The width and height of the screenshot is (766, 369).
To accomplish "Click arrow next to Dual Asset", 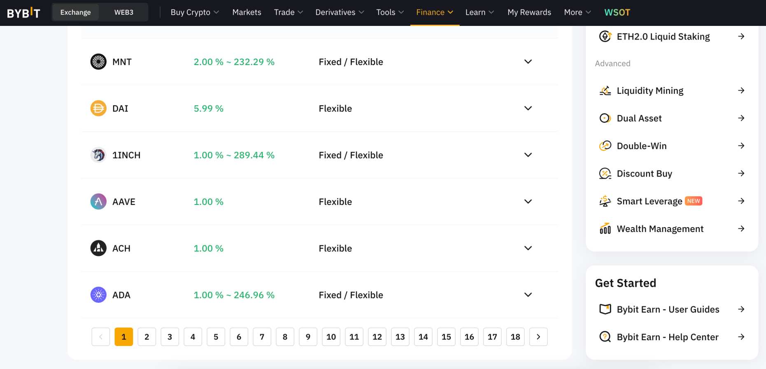I will point(741,118).
